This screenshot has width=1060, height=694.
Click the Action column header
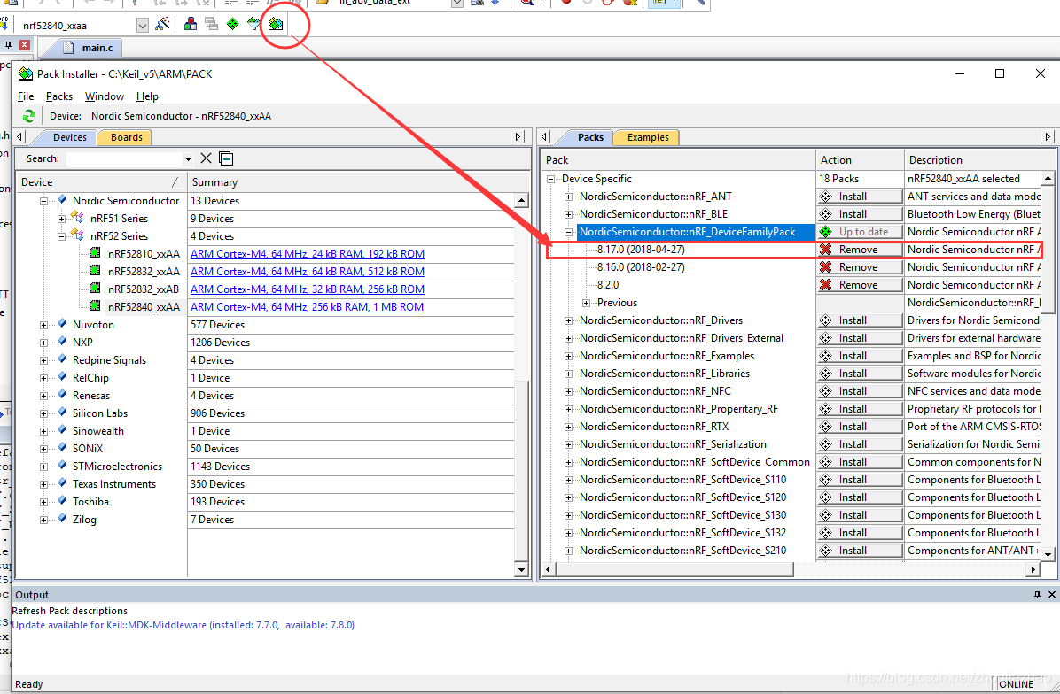click(860, 160)
